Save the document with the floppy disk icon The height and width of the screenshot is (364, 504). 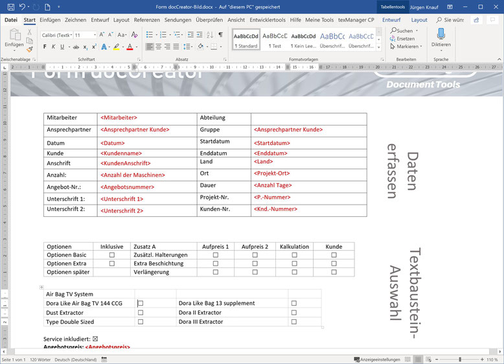(10, 6)
